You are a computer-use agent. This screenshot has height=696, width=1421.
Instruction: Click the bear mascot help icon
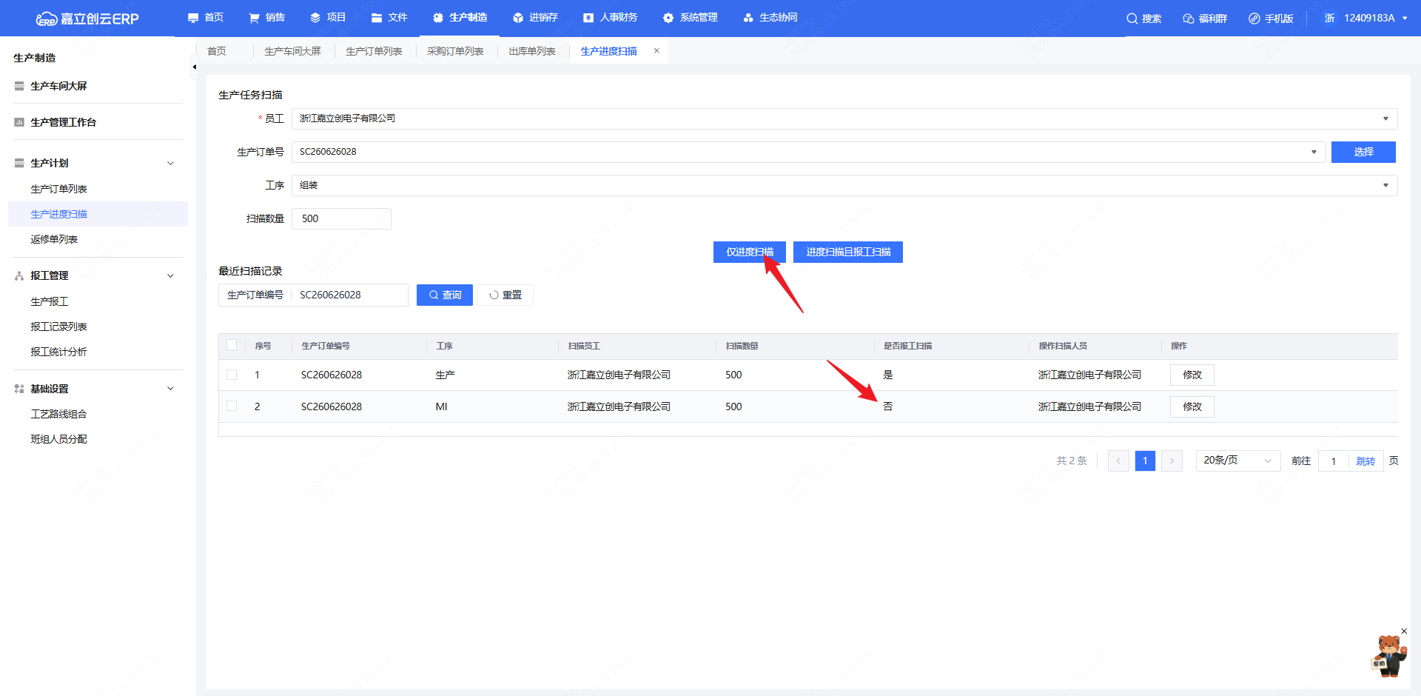[x=1388, y=656]
